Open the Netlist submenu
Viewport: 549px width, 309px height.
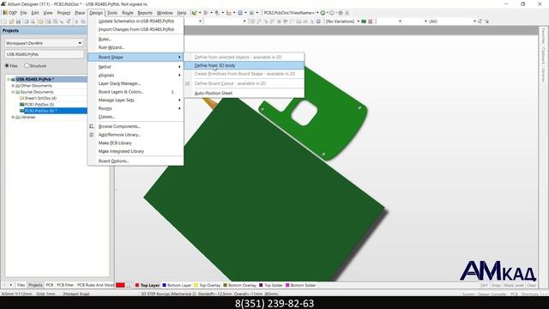(x=136, y=67)
